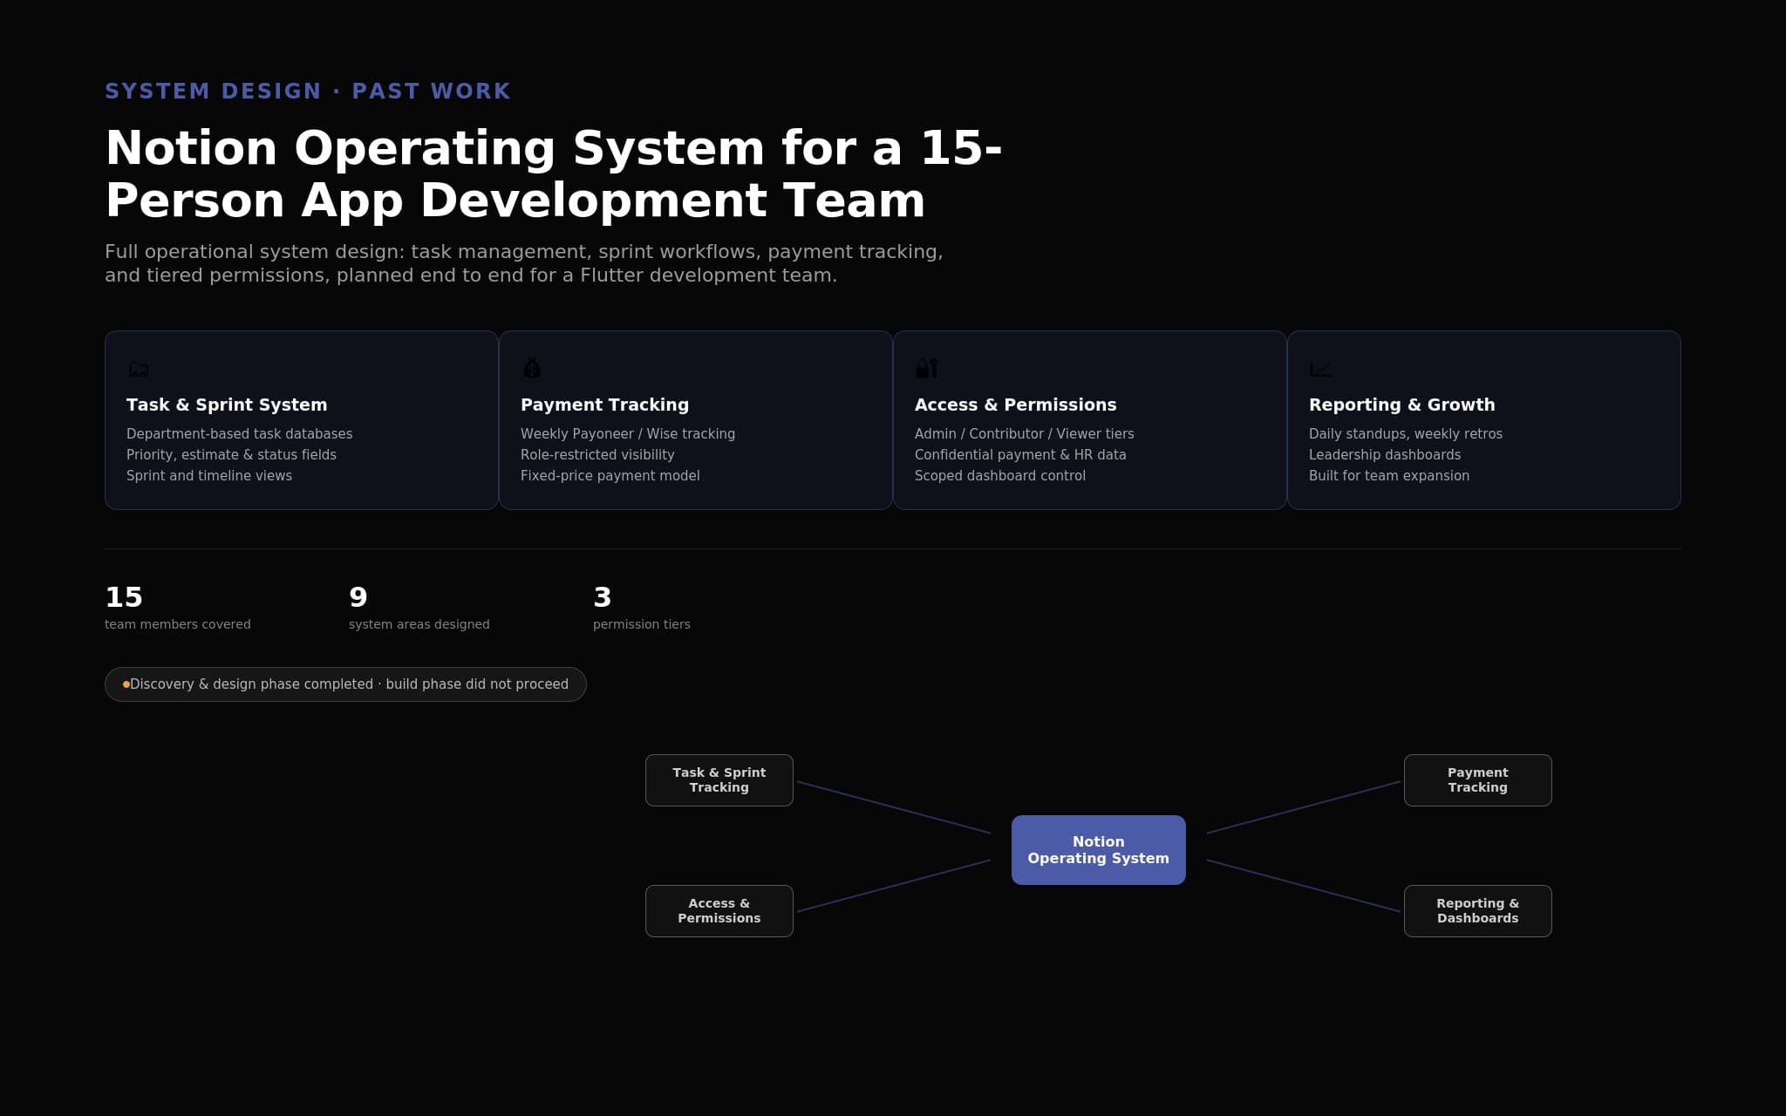Image resolution: width=1786 pixels, height=1116 pixels.
Task: Click the permission tiers label
Action: pyautogui.click(x=642, y=624)
